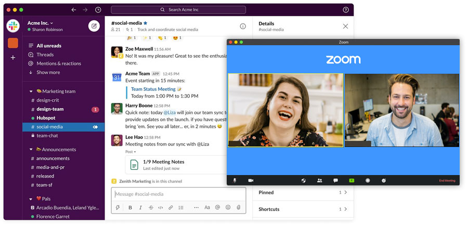Show channel details info icon
The height and width of the screenshot is (227, 468).
tap(243, 26)
